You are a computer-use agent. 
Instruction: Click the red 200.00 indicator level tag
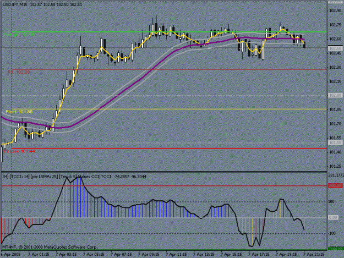tap(335, 186)
